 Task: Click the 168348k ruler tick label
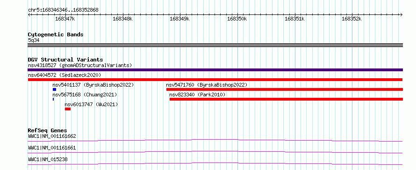pyautogui.click(x=122, y=19)
